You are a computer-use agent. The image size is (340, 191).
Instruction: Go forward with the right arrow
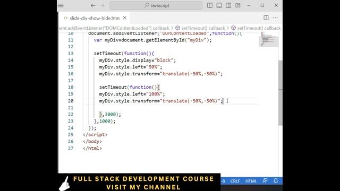click(103, 5)
